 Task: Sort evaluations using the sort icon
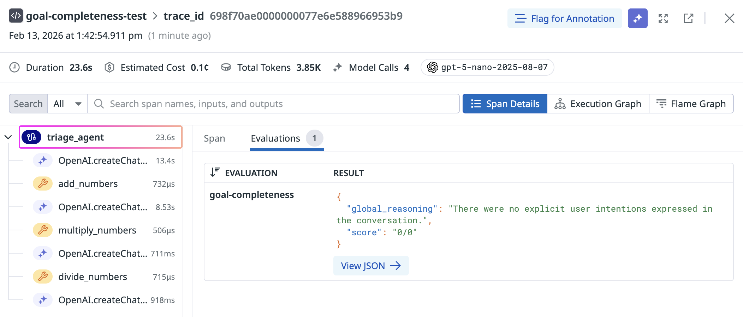pyautogui.click(x=215, y=173)
